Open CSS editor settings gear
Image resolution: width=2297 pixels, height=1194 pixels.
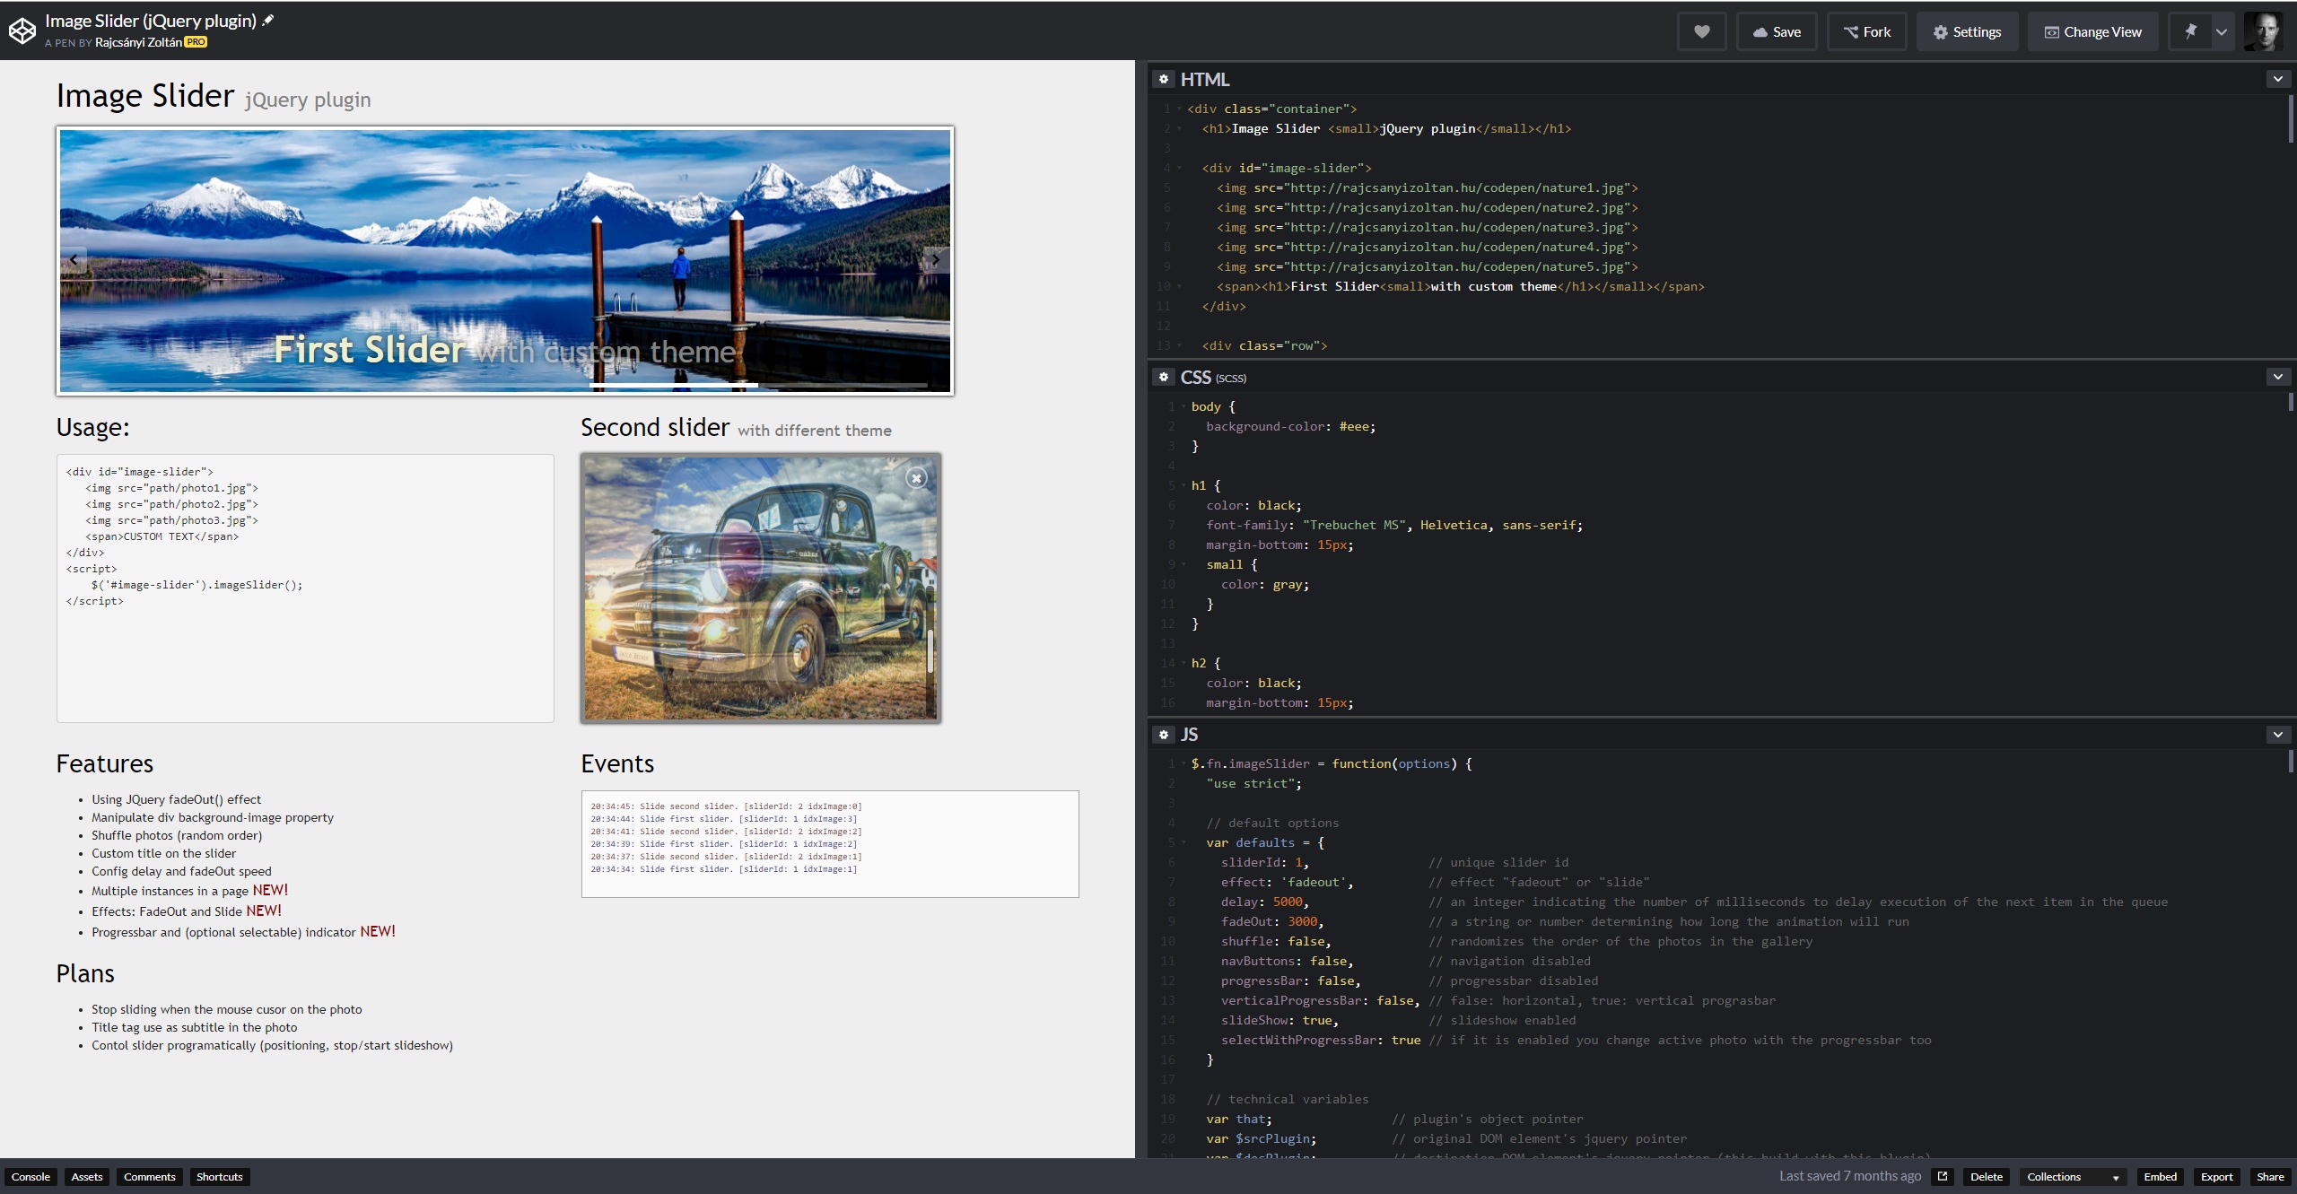tap(1164, 377)
